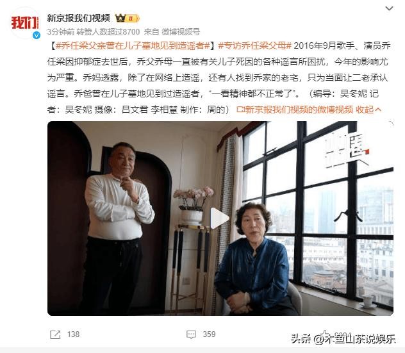
Task: Like the post with the thumbs-up icon
Action: pyautogui.click(x=325, y=334)
